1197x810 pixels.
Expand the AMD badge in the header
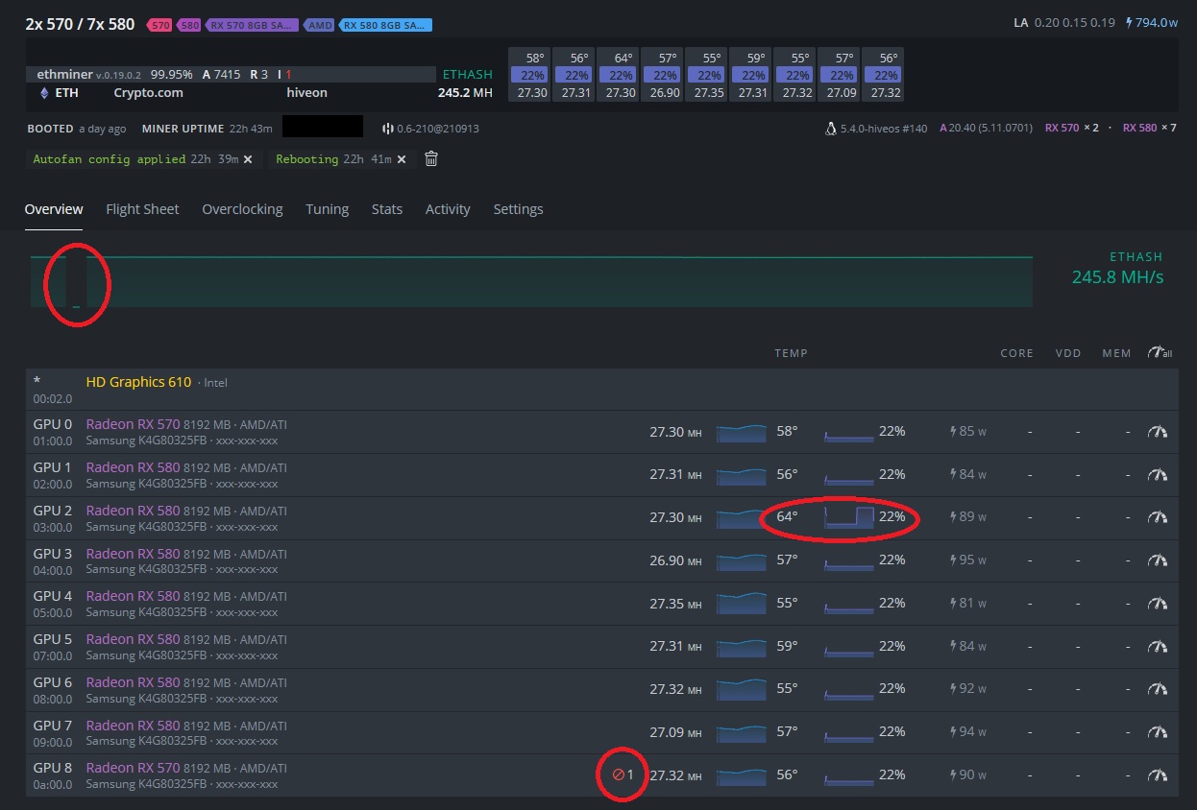point(319,24)
